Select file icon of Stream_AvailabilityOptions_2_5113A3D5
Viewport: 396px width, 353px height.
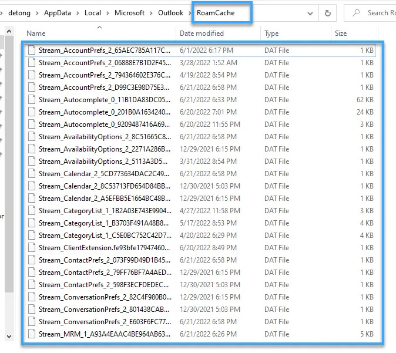point(32,162)
